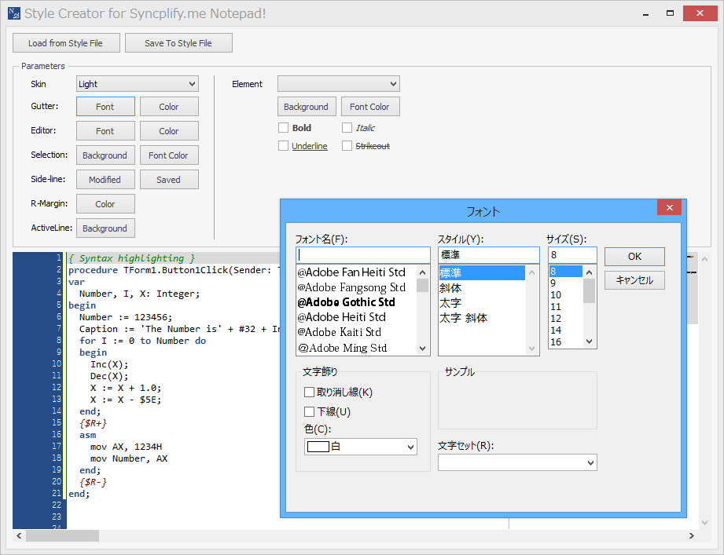This screenshot has width=724, height=555.
Task: Click the Selection Background button
Action: click(105, 155)
